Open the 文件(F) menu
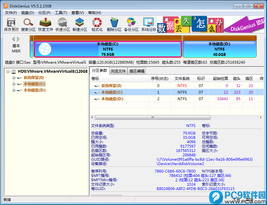The width and height of the screenshot is (267, 205). [11, 13]
